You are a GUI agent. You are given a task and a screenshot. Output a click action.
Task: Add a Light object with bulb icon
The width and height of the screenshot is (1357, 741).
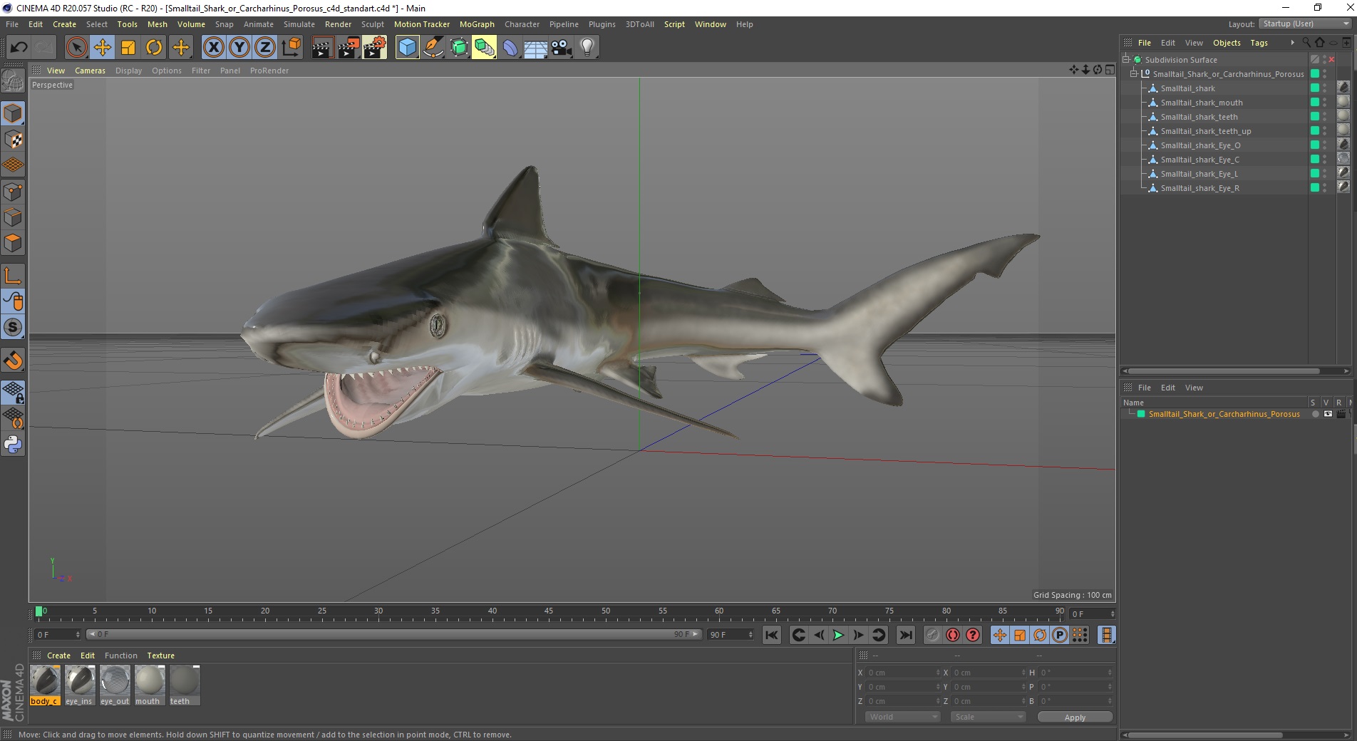(x=587, y=48)
